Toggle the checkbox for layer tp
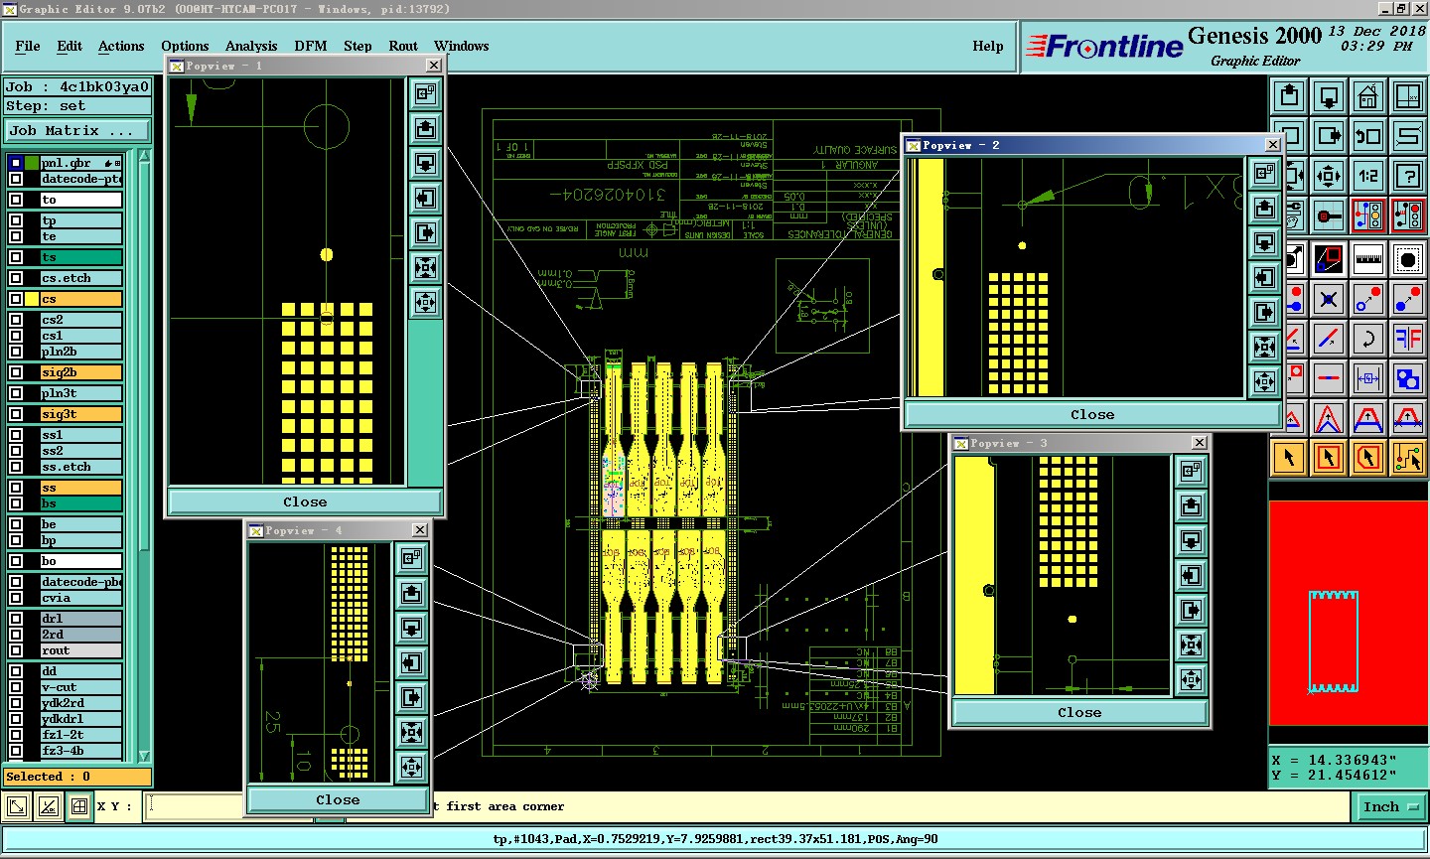 16,220
